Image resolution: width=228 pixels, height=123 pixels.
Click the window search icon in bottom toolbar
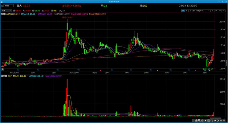click(199, 121)
